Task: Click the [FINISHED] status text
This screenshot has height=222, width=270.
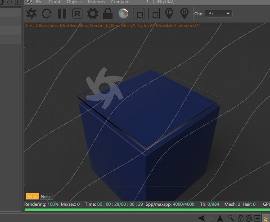Action: tap(164, 1)
